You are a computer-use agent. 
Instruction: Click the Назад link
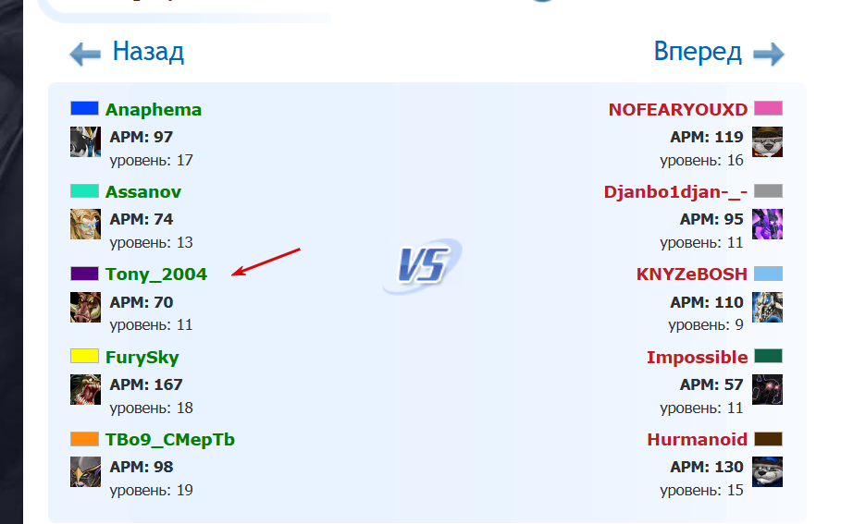point(148,52)
